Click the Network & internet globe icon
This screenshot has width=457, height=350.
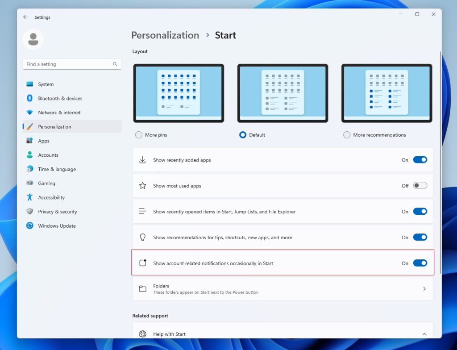click(x=30, y=112)
